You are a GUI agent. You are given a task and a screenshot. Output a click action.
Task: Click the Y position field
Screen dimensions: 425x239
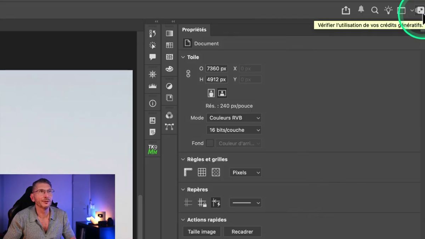point(250,80)
